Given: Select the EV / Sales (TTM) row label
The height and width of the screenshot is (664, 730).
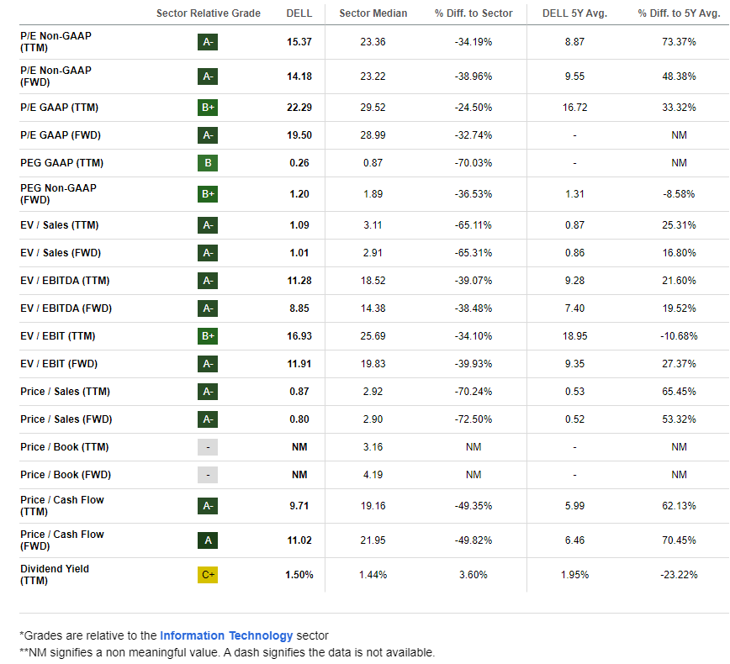Looking at the screenshot, I should (60, 225).
